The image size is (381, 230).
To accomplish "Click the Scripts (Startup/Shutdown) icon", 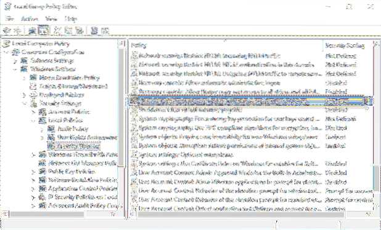I will (x=33, y=86).
